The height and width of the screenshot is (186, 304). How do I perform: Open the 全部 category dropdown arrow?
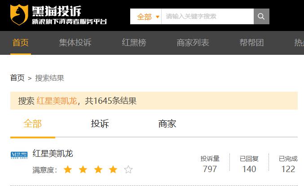click(x=158, y=17)
